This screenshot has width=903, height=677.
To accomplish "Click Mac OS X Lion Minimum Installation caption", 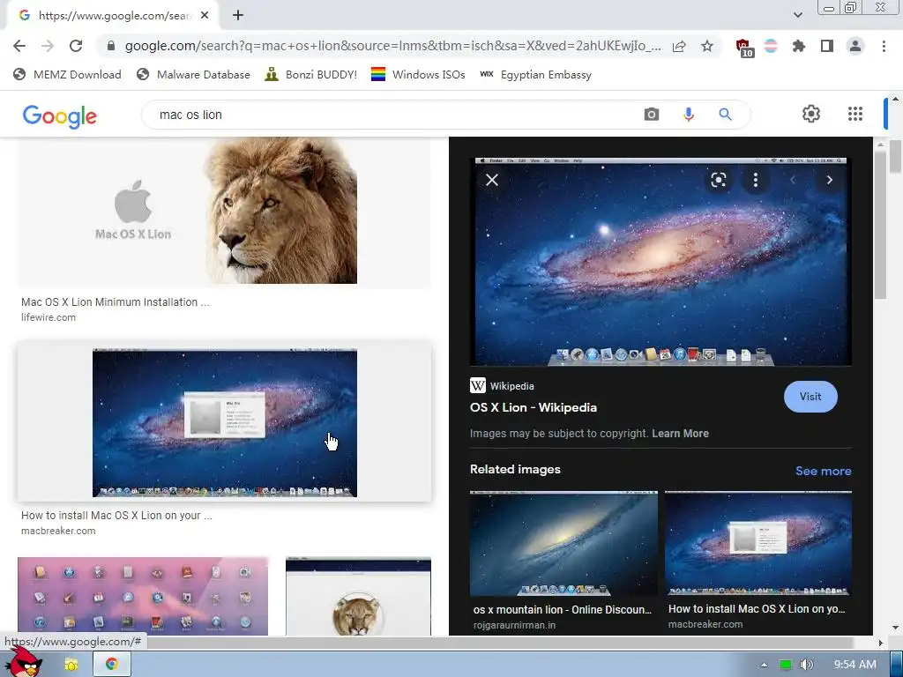I will click(x=116, y=302).
